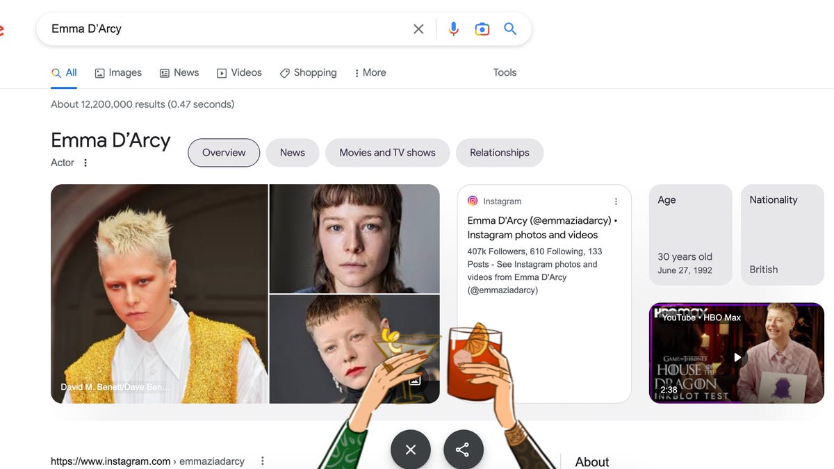
Task: Dismiss the overlay with round X button
Action: [x=411, y=450]
